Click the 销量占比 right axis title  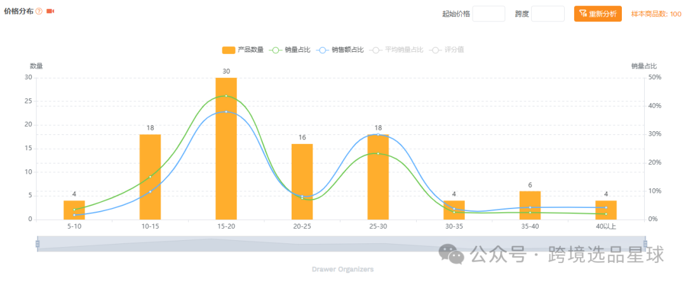(x=644, y=67)
